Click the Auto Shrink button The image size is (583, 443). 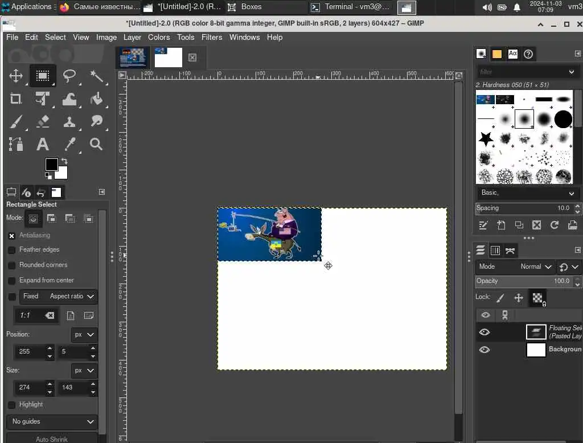52,438
